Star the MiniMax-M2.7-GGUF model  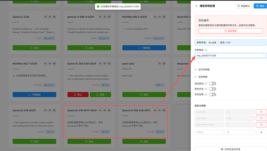pyautogui.click(x=45, y=64)
